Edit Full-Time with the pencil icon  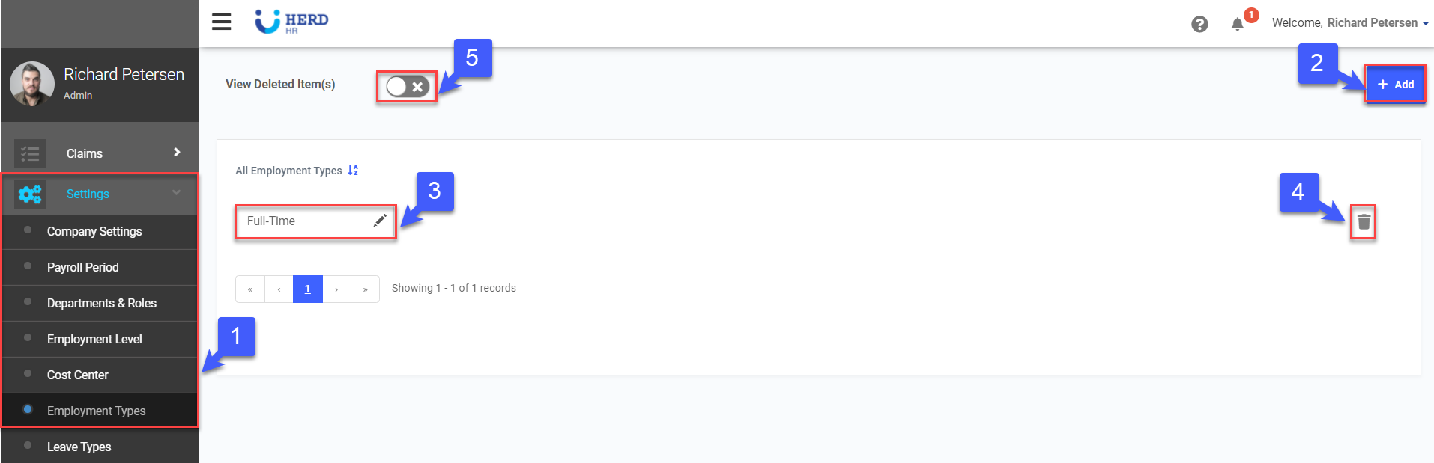coord(380,221)
